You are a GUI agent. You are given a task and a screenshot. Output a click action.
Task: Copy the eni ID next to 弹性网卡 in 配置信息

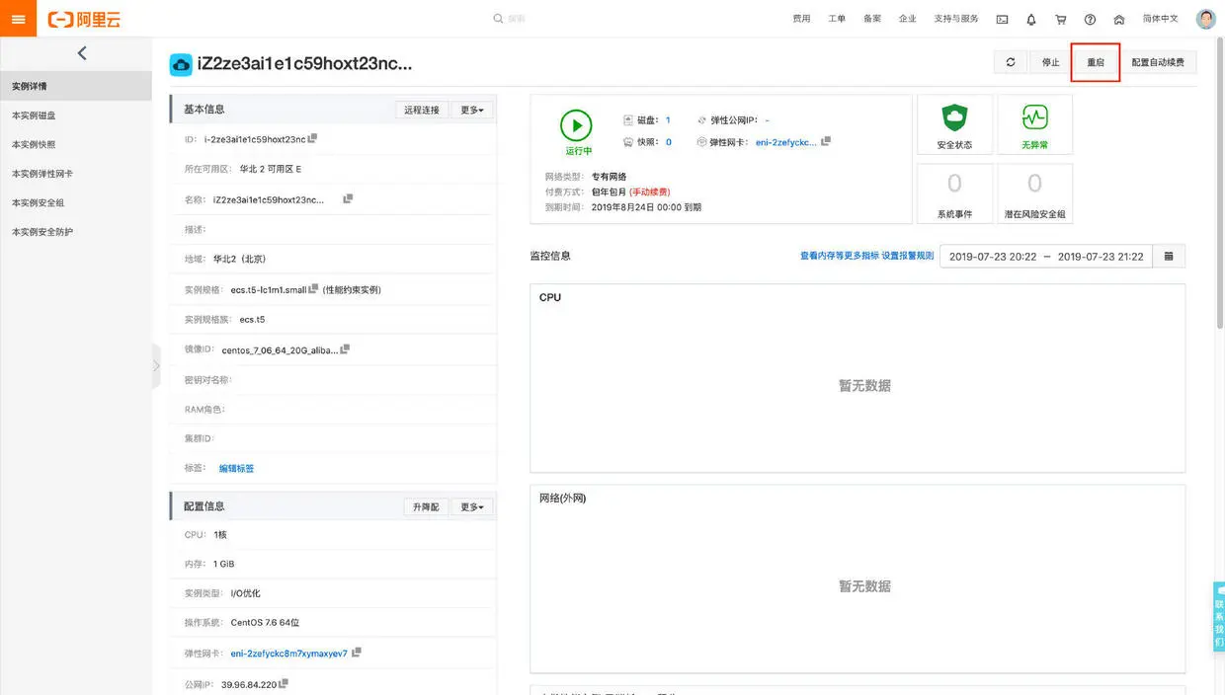pyautogui.click(x=357, y=653)
